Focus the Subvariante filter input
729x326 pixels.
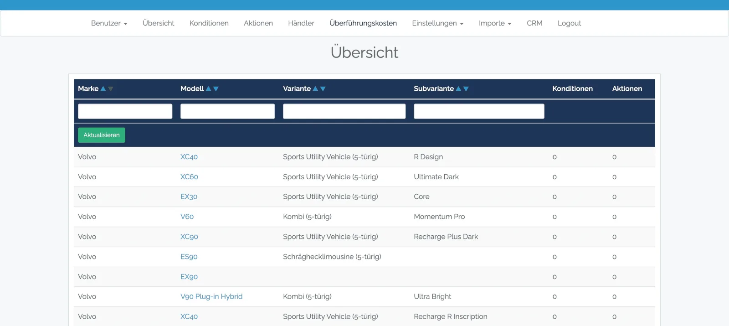pyautogui.click(x=479, y=111)
